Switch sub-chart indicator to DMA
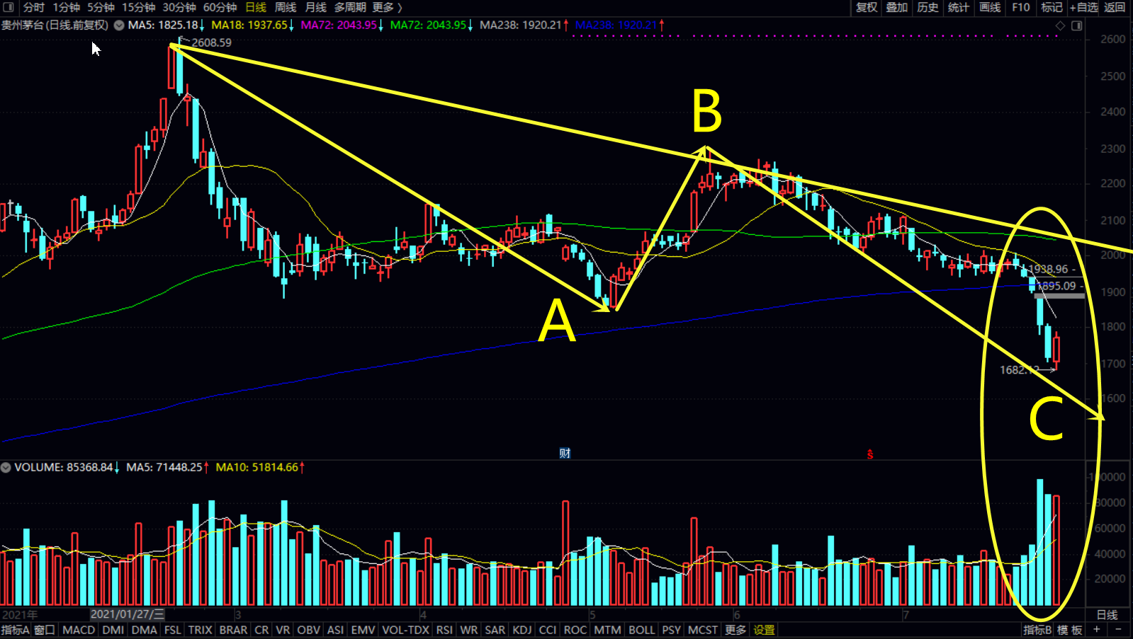This screenshot has width=1133, height=639. tap(145, 630)
